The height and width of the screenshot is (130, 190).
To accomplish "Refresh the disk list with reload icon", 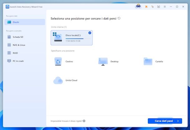I will [x=119, y=18].
